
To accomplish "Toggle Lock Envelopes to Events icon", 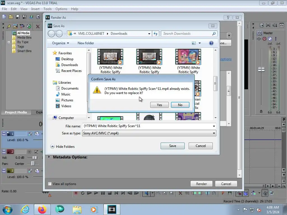I will pos(265,193).
